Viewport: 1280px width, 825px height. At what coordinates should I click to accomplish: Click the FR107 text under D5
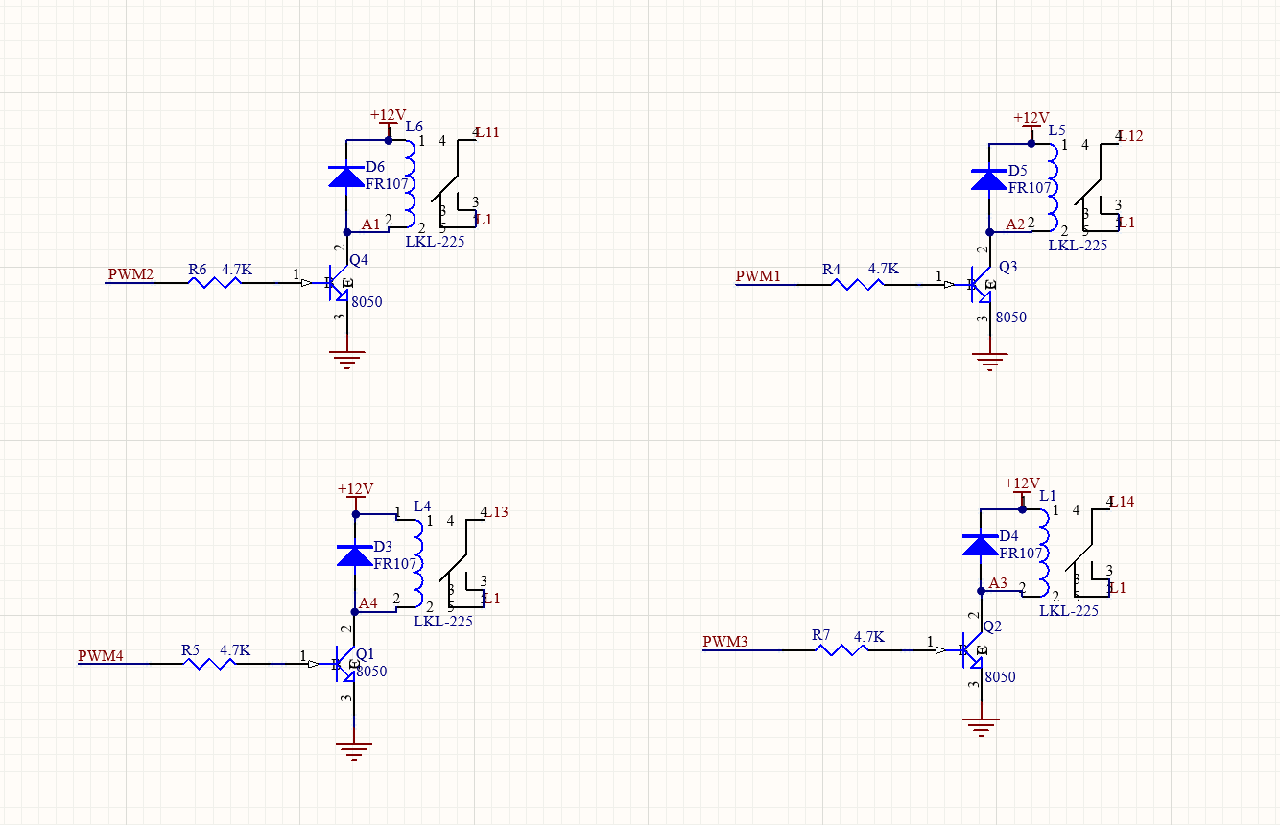(1030, 188)
